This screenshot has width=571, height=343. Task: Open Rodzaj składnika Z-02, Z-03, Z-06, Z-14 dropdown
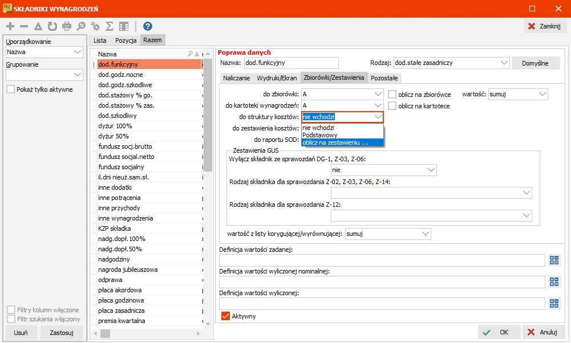431,193
